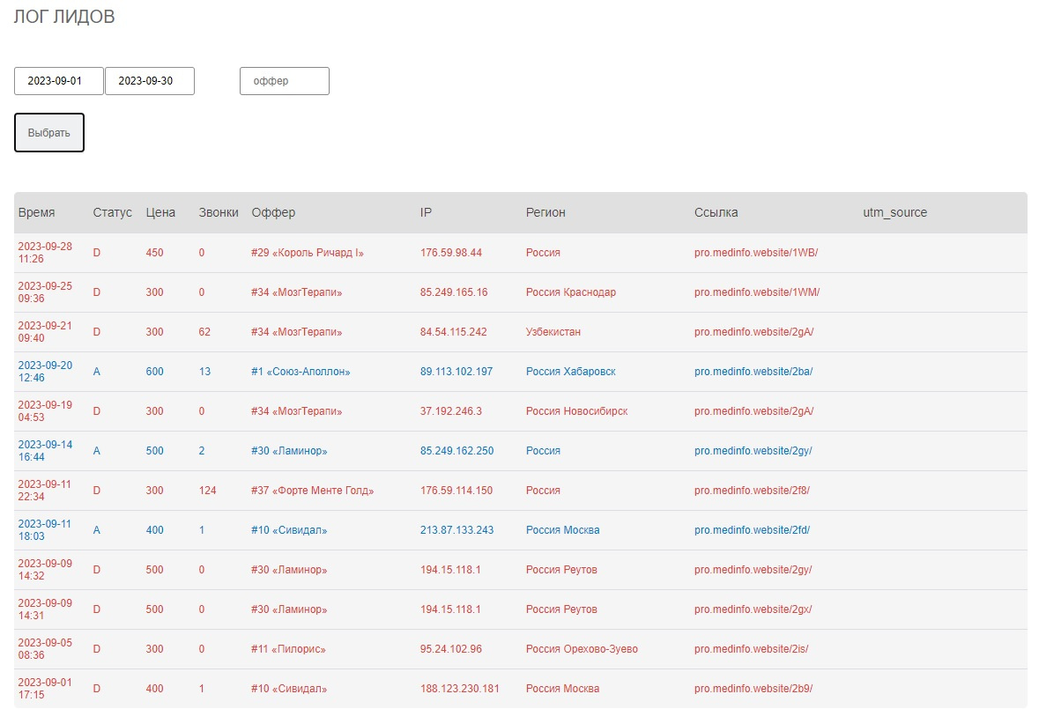Click IP address 176.59.114.150
Viewport: 1039px width, 709px height.
click(456, 491)
